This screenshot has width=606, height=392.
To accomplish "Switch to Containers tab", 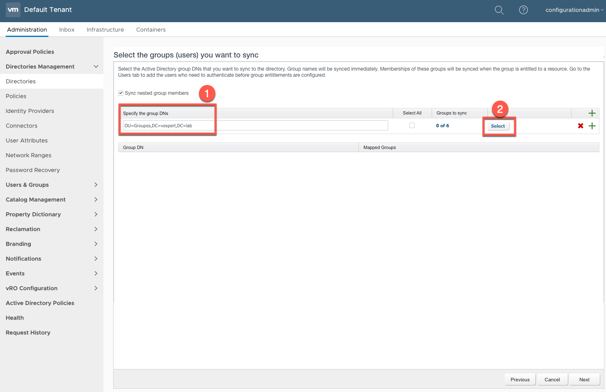I will pyautogui.click(x=151, y=30).
